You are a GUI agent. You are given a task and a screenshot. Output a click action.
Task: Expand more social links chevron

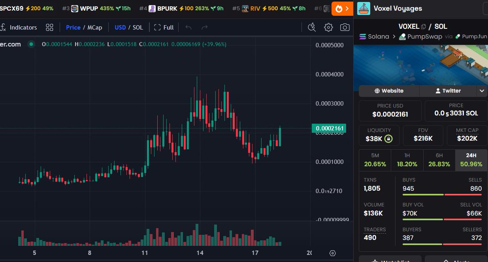point(482,91)
